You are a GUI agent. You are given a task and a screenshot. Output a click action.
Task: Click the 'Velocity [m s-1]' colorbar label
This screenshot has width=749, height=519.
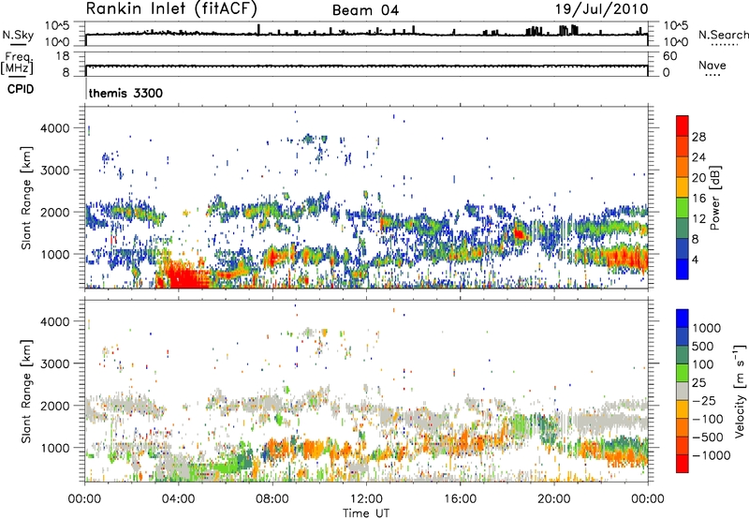coord(740,391)
